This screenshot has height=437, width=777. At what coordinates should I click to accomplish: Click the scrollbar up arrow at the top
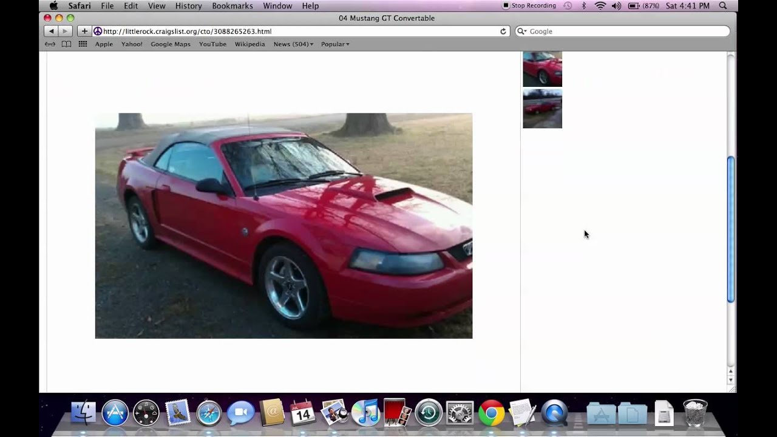click(731, 371)
